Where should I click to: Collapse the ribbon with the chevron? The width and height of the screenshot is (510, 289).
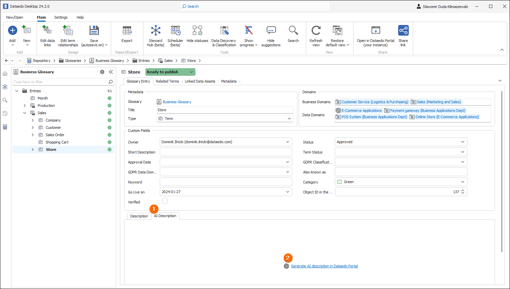(x=502, y=50)
